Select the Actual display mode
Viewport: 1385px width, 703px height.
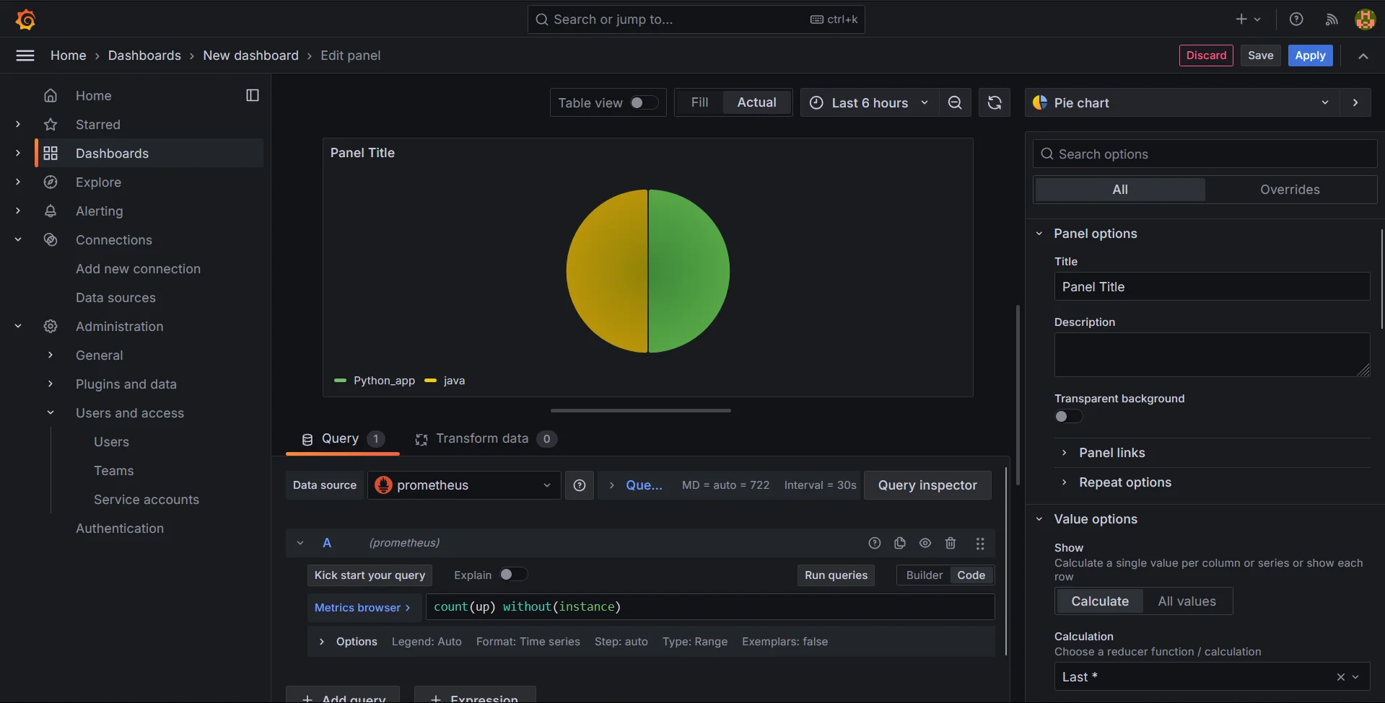pos(756,103)
